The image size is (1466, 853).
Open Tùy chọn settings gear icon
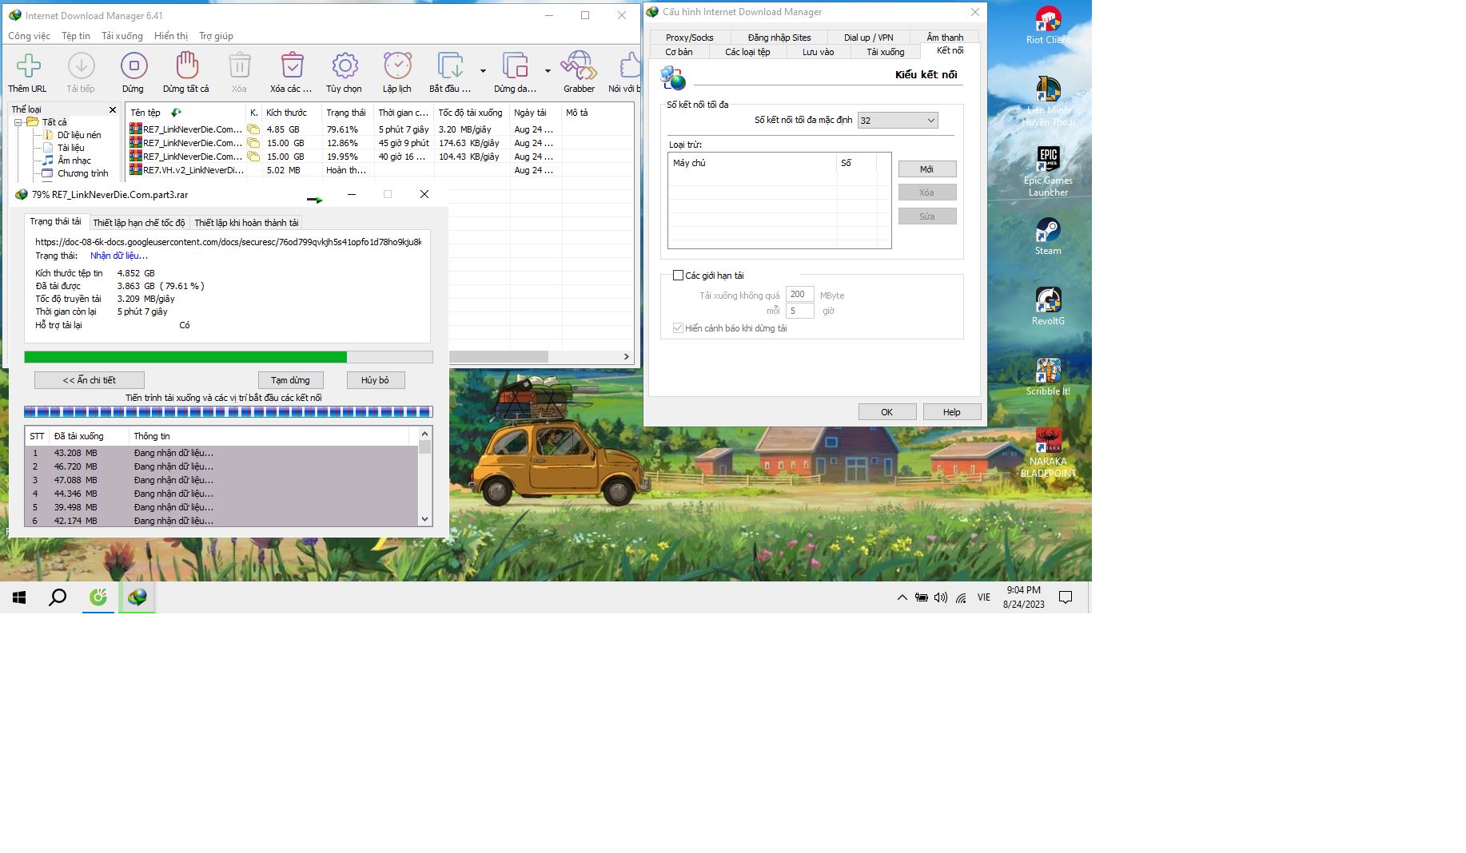[x=345, y=66]
